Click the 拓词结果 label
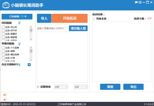 (x=98, y=15)
